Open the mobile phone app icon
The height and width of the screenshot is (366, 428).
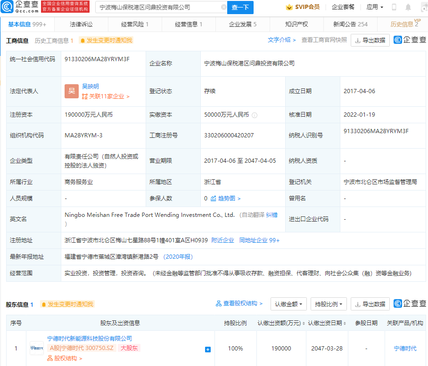(x=394, y=7)
